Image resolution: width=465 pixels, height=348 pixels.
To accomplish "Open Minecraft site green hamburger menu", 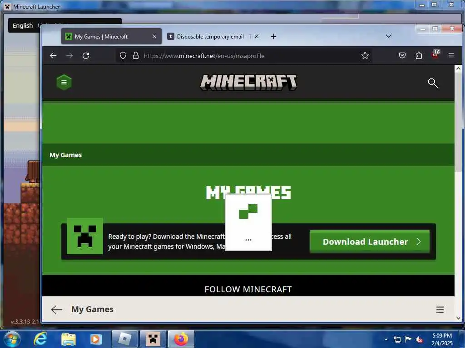I will [64, 82].
